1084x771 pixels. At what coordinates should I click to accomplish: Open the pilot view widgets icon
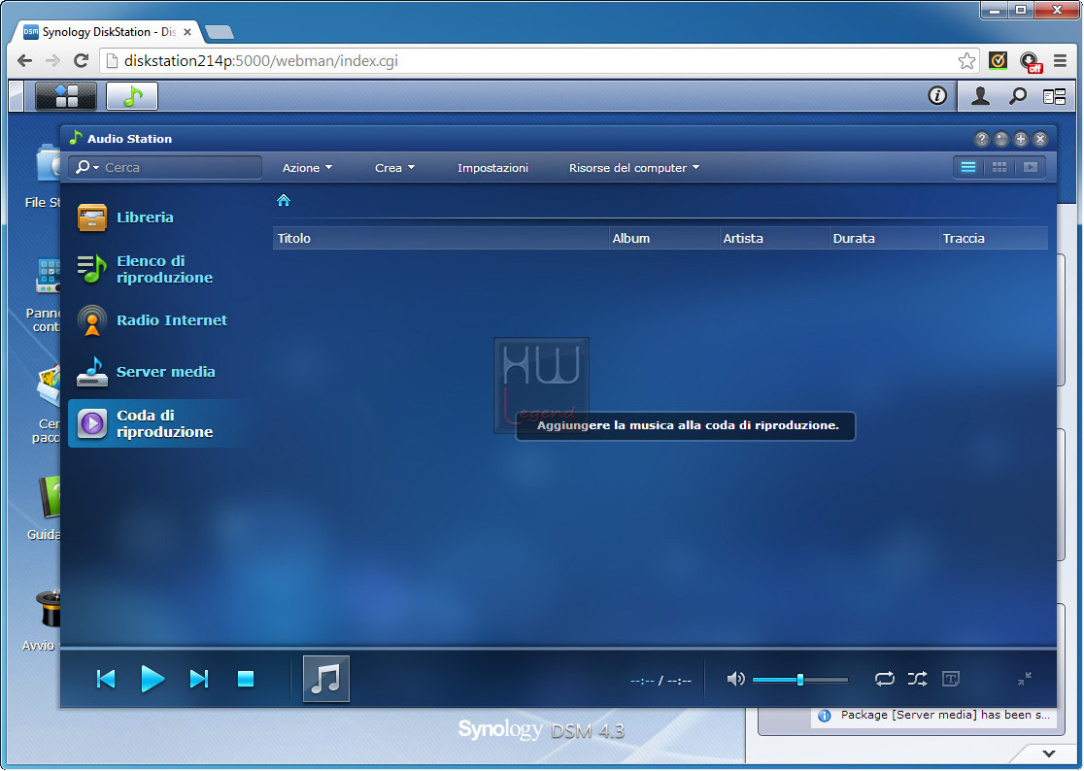coord(1054,97)
